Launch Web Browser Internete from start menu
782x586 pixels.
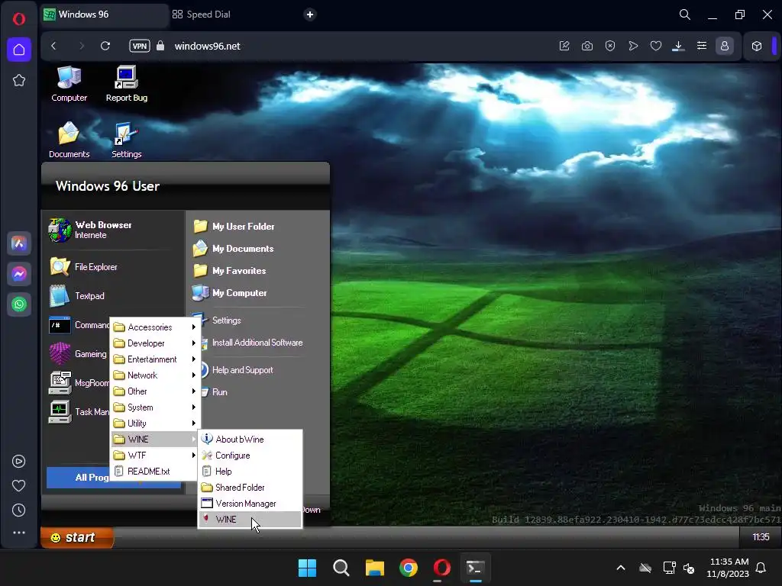pos(90,230)
